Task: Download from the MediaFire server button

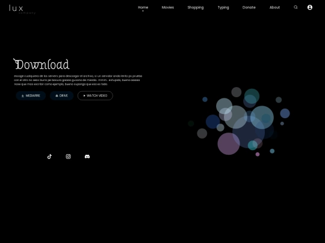Action: pos(31,95)
